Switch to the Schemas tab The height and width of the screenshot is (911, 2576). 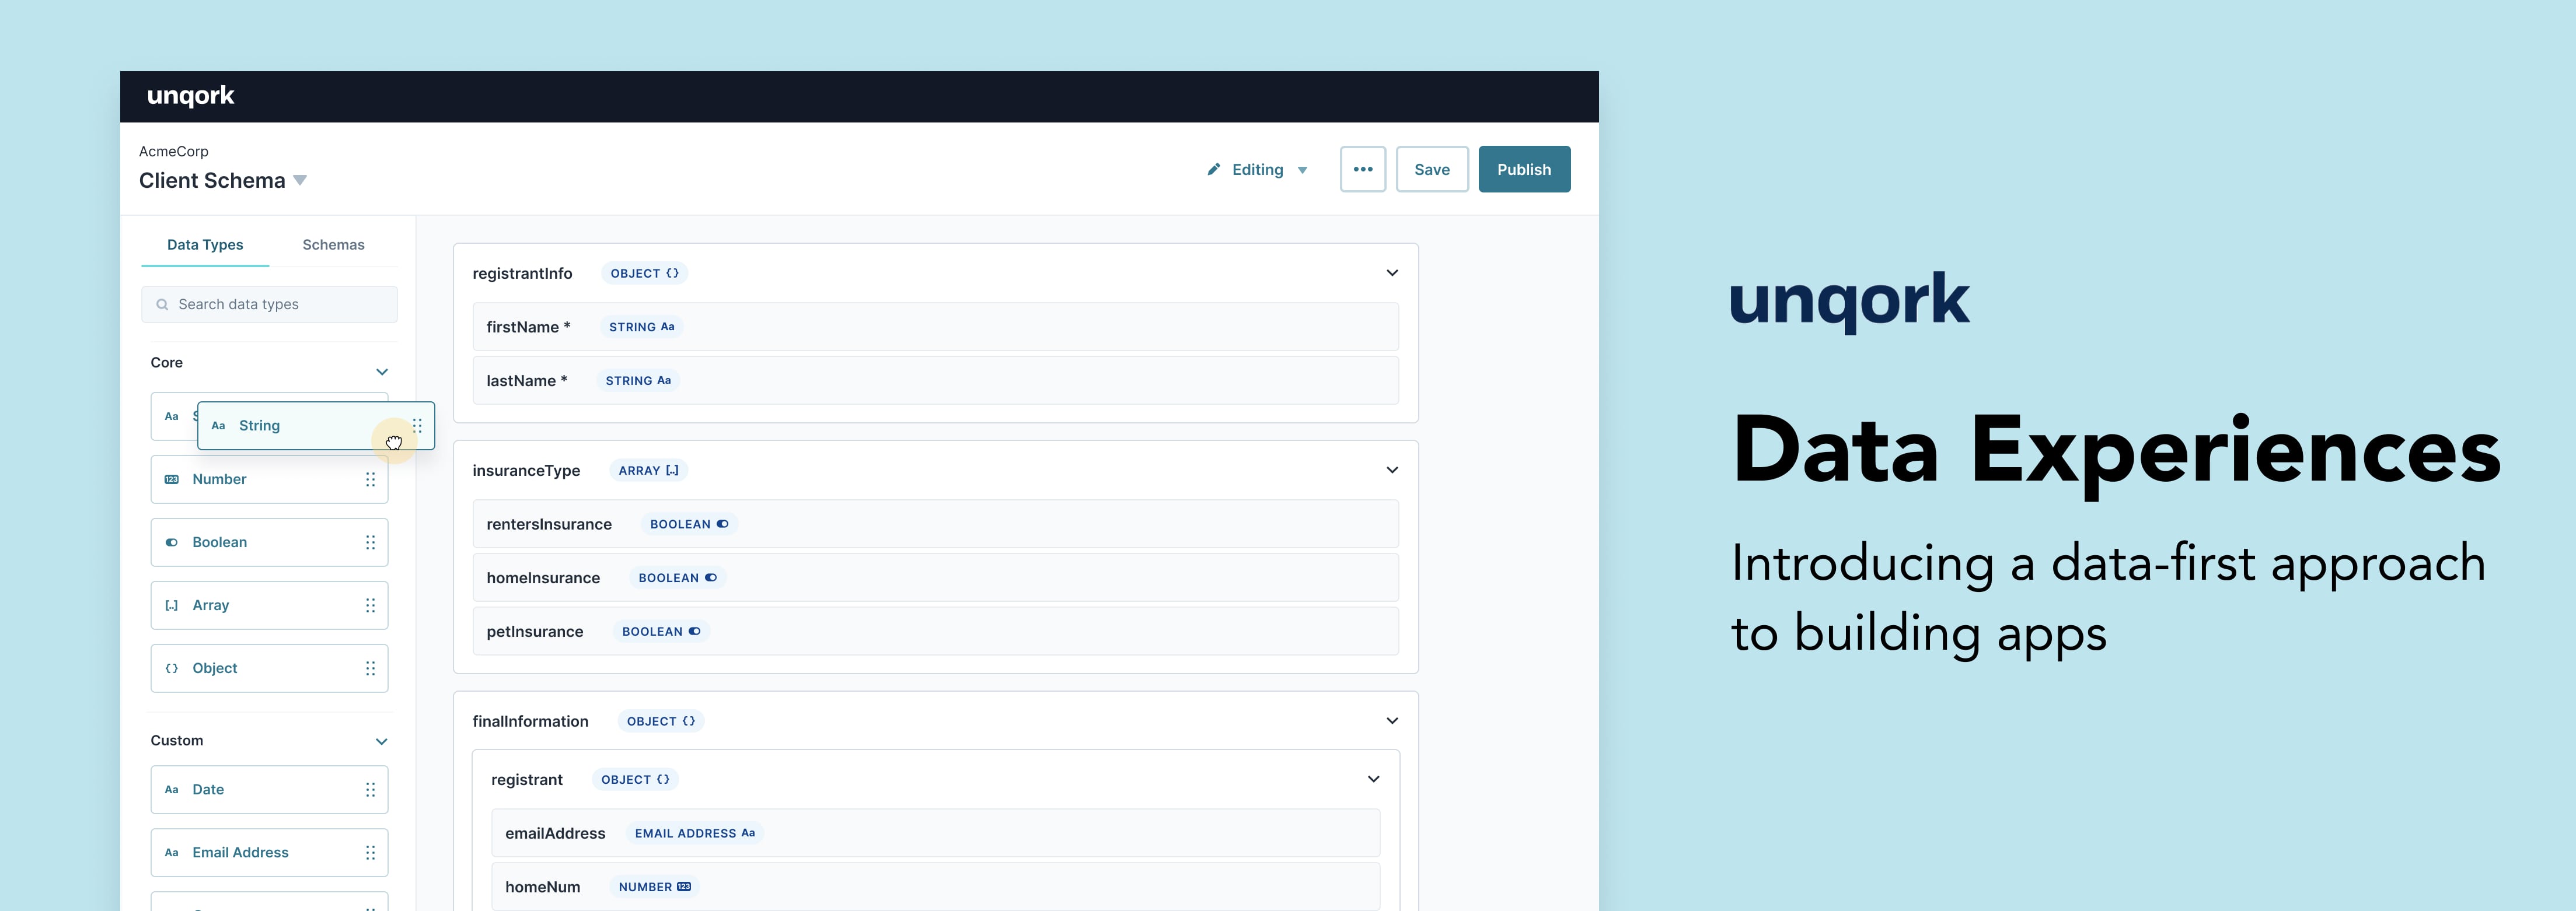(333, 245)
